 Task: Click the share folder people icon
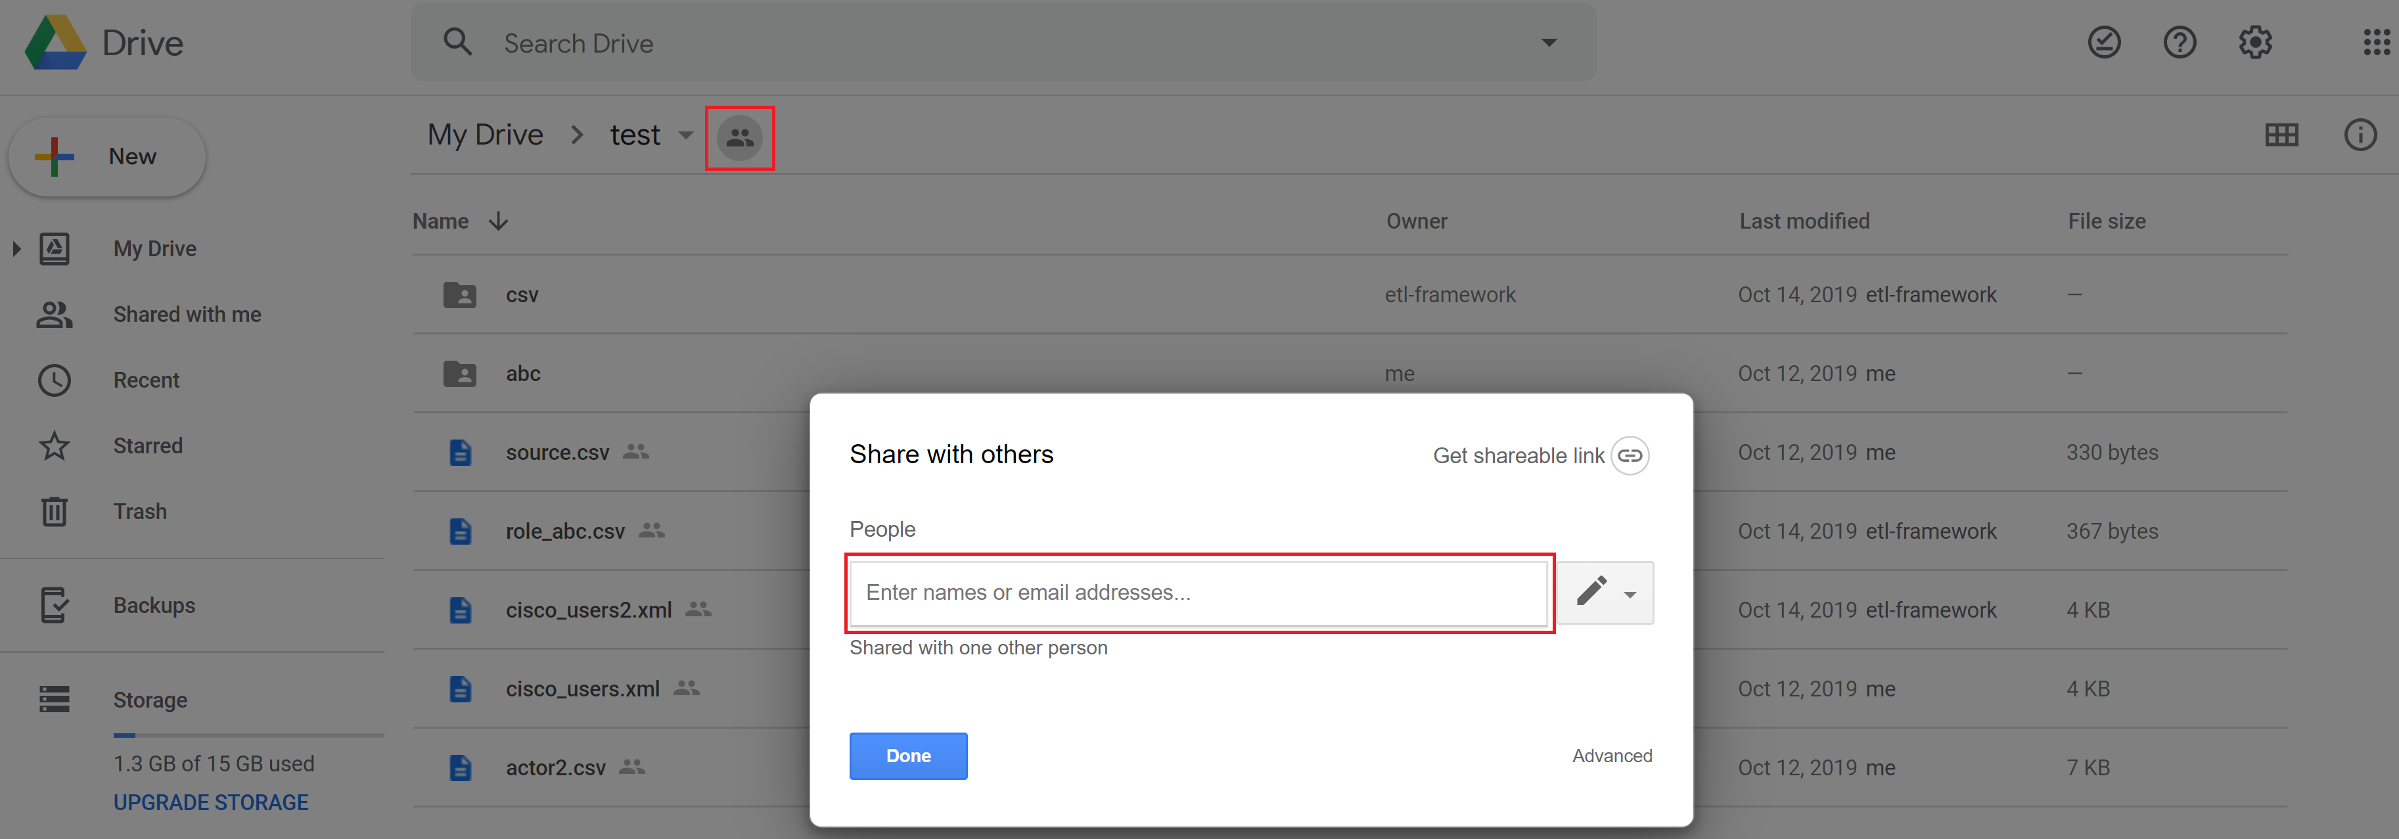click(x=739, y=138)
